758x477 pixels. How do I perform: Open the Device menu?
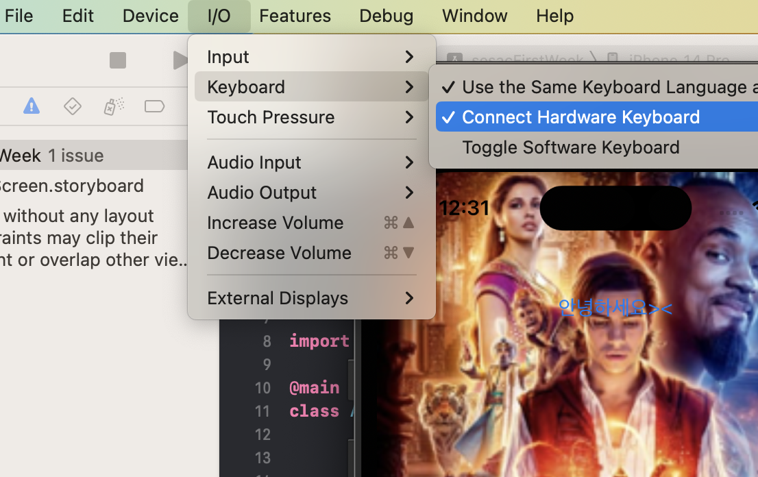pyautogui.click(x=150, y=16)
